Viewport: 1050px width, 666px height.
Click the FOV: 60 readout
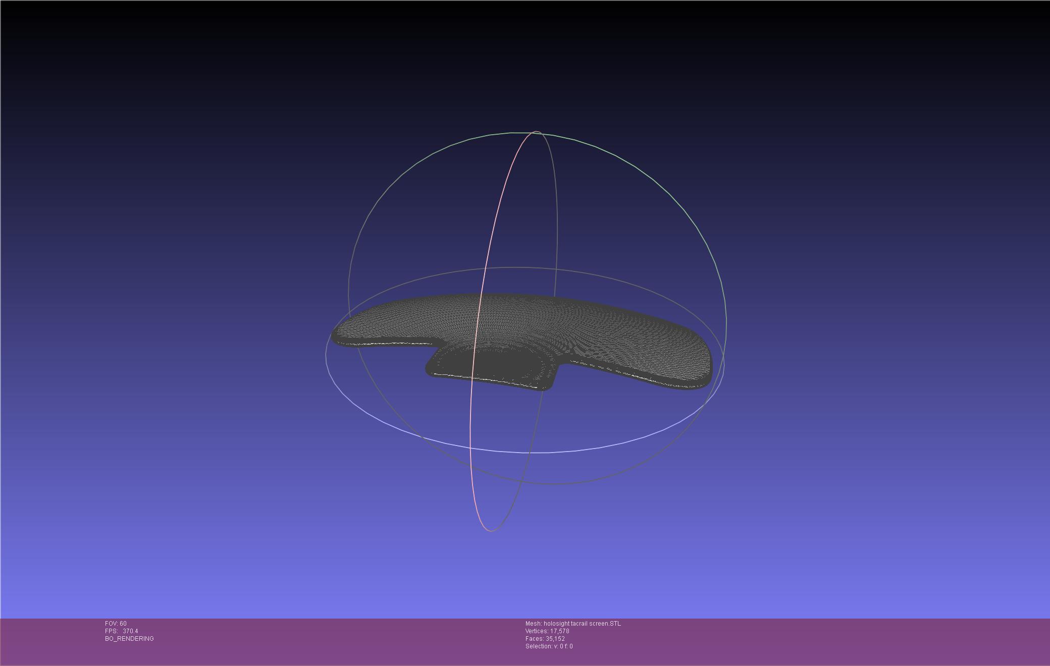click(x=116, y=624)
